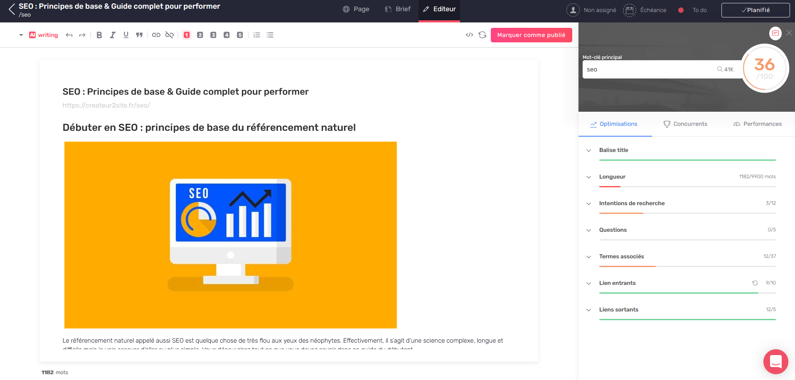Click the Marquer comme publié button
Image resolution: width=795 pixels, height=380 pixels.
pyautogui.click(x=531, y=35)
